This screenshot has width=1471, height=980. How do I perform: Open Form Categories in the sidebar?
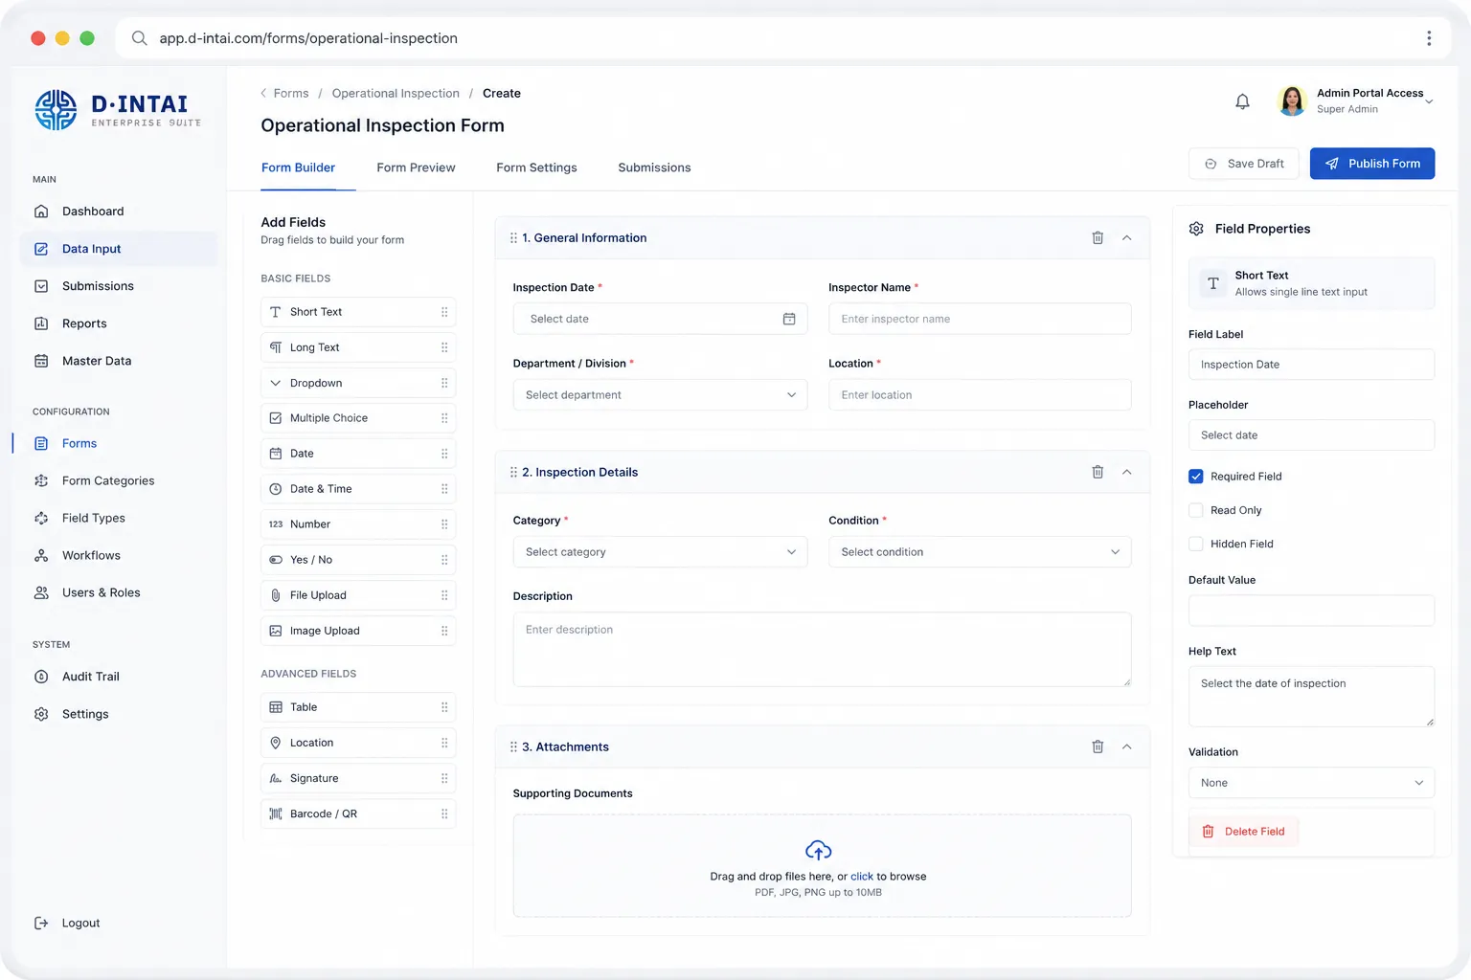tap(120, 480)
